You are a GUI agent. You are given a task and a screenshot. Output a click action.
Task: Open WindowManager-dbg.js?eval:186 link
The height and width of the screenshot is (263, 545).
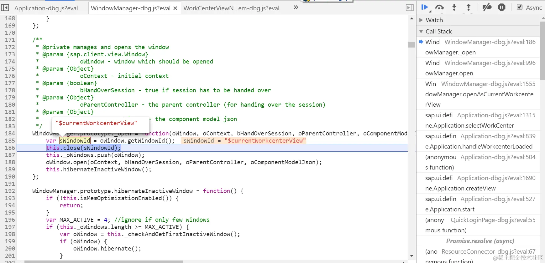click(x=490, y=42)
